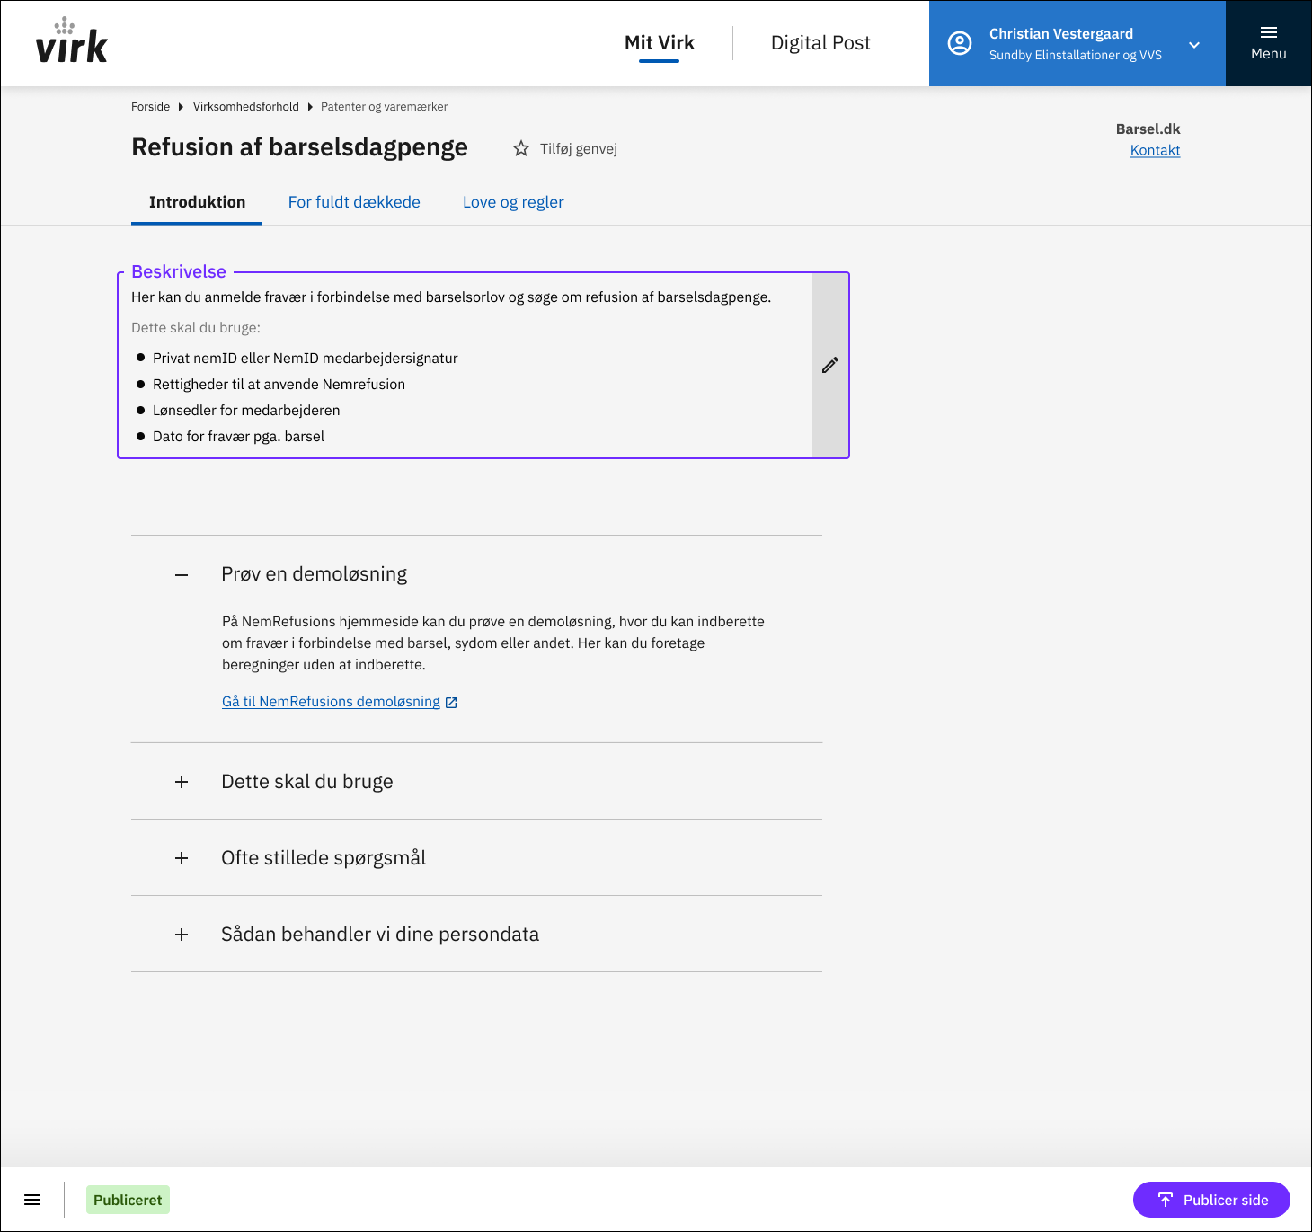This screenshot has height=1232, width=1312.
Task: Click the Tilføj genvej label
Action: [x=579, y=149]
